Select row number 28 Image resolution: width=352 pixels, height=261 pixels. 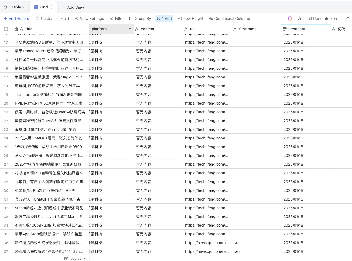pos(6,173)
